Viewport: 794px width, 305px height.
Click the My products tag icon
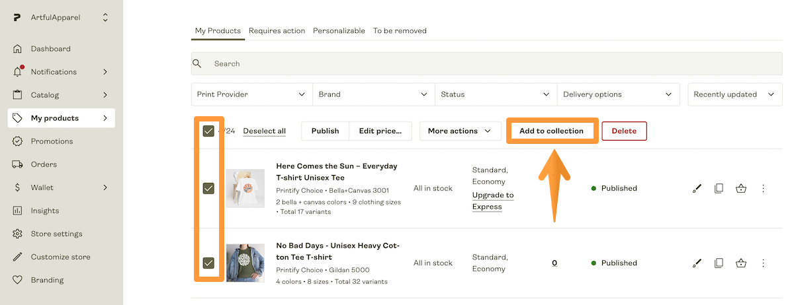(17, 118)
